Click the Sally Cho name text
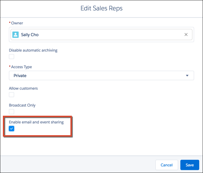 [x=30, y=35]
